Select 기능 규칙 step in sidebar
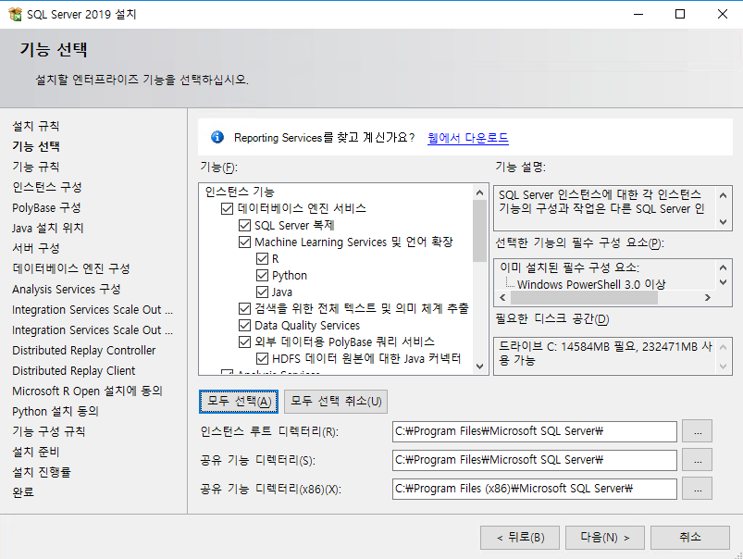Screen dimensions: 743x559 (x=35, y=167)
